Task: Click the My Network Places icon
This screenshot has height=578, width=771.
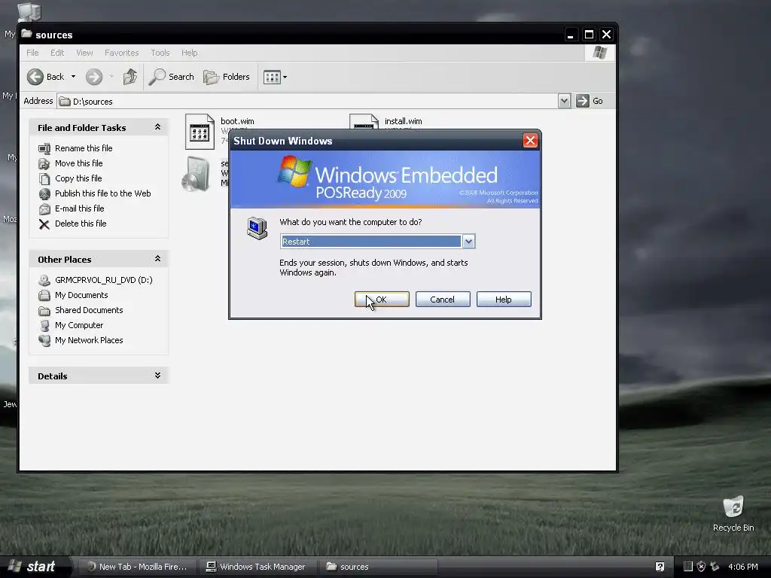Action: pyautogui.click(x=44, y=341)
